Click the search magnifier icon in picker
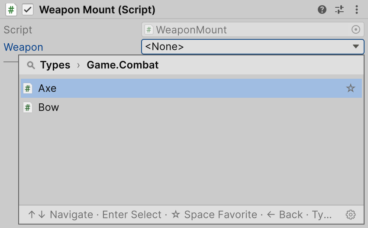The width and height of the screenshot is (368, 228). click(x=31, y=65)
